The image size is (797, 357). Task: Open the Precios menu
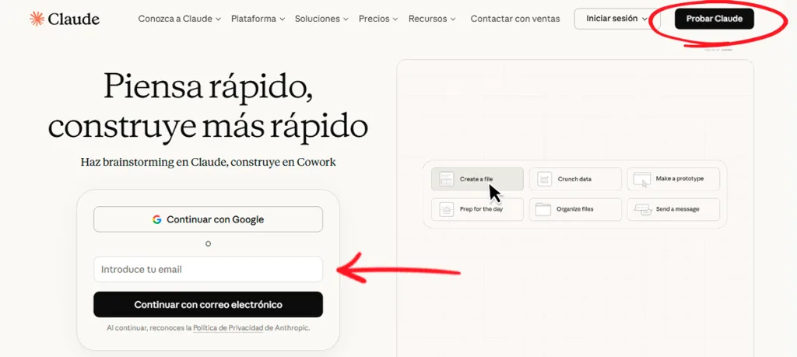(x=377, y=19)
